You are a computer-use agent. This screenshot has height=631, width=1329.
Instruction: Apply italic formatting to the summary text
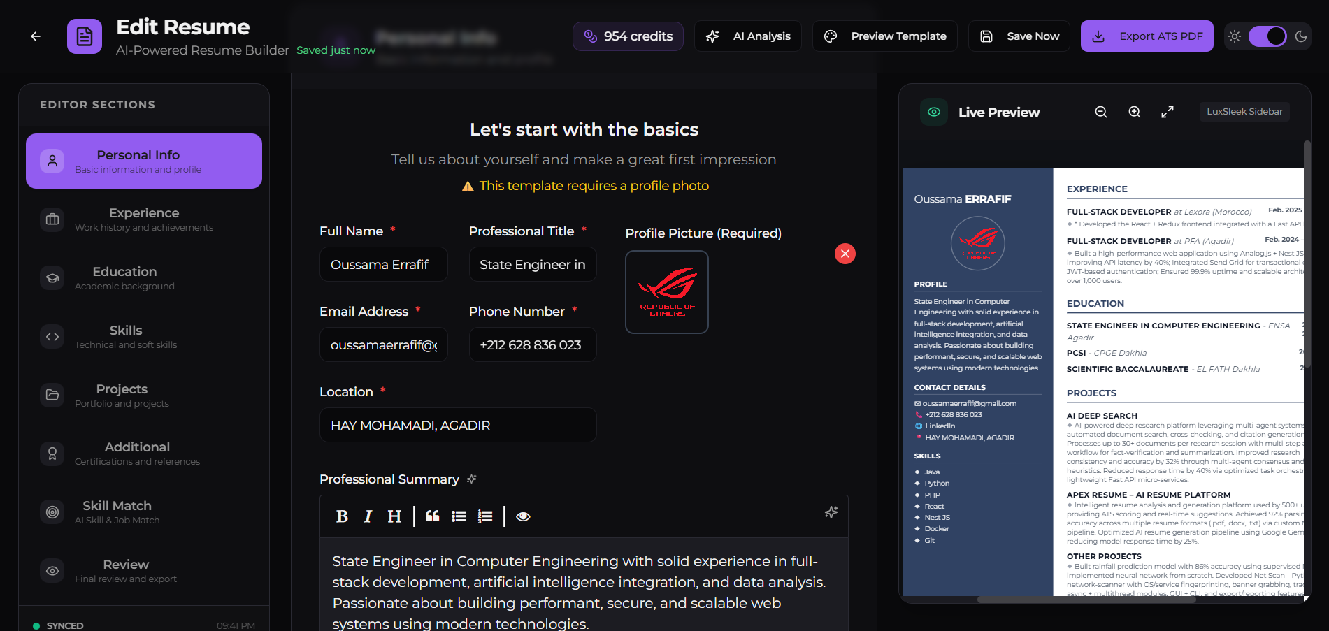coord(368,516)
